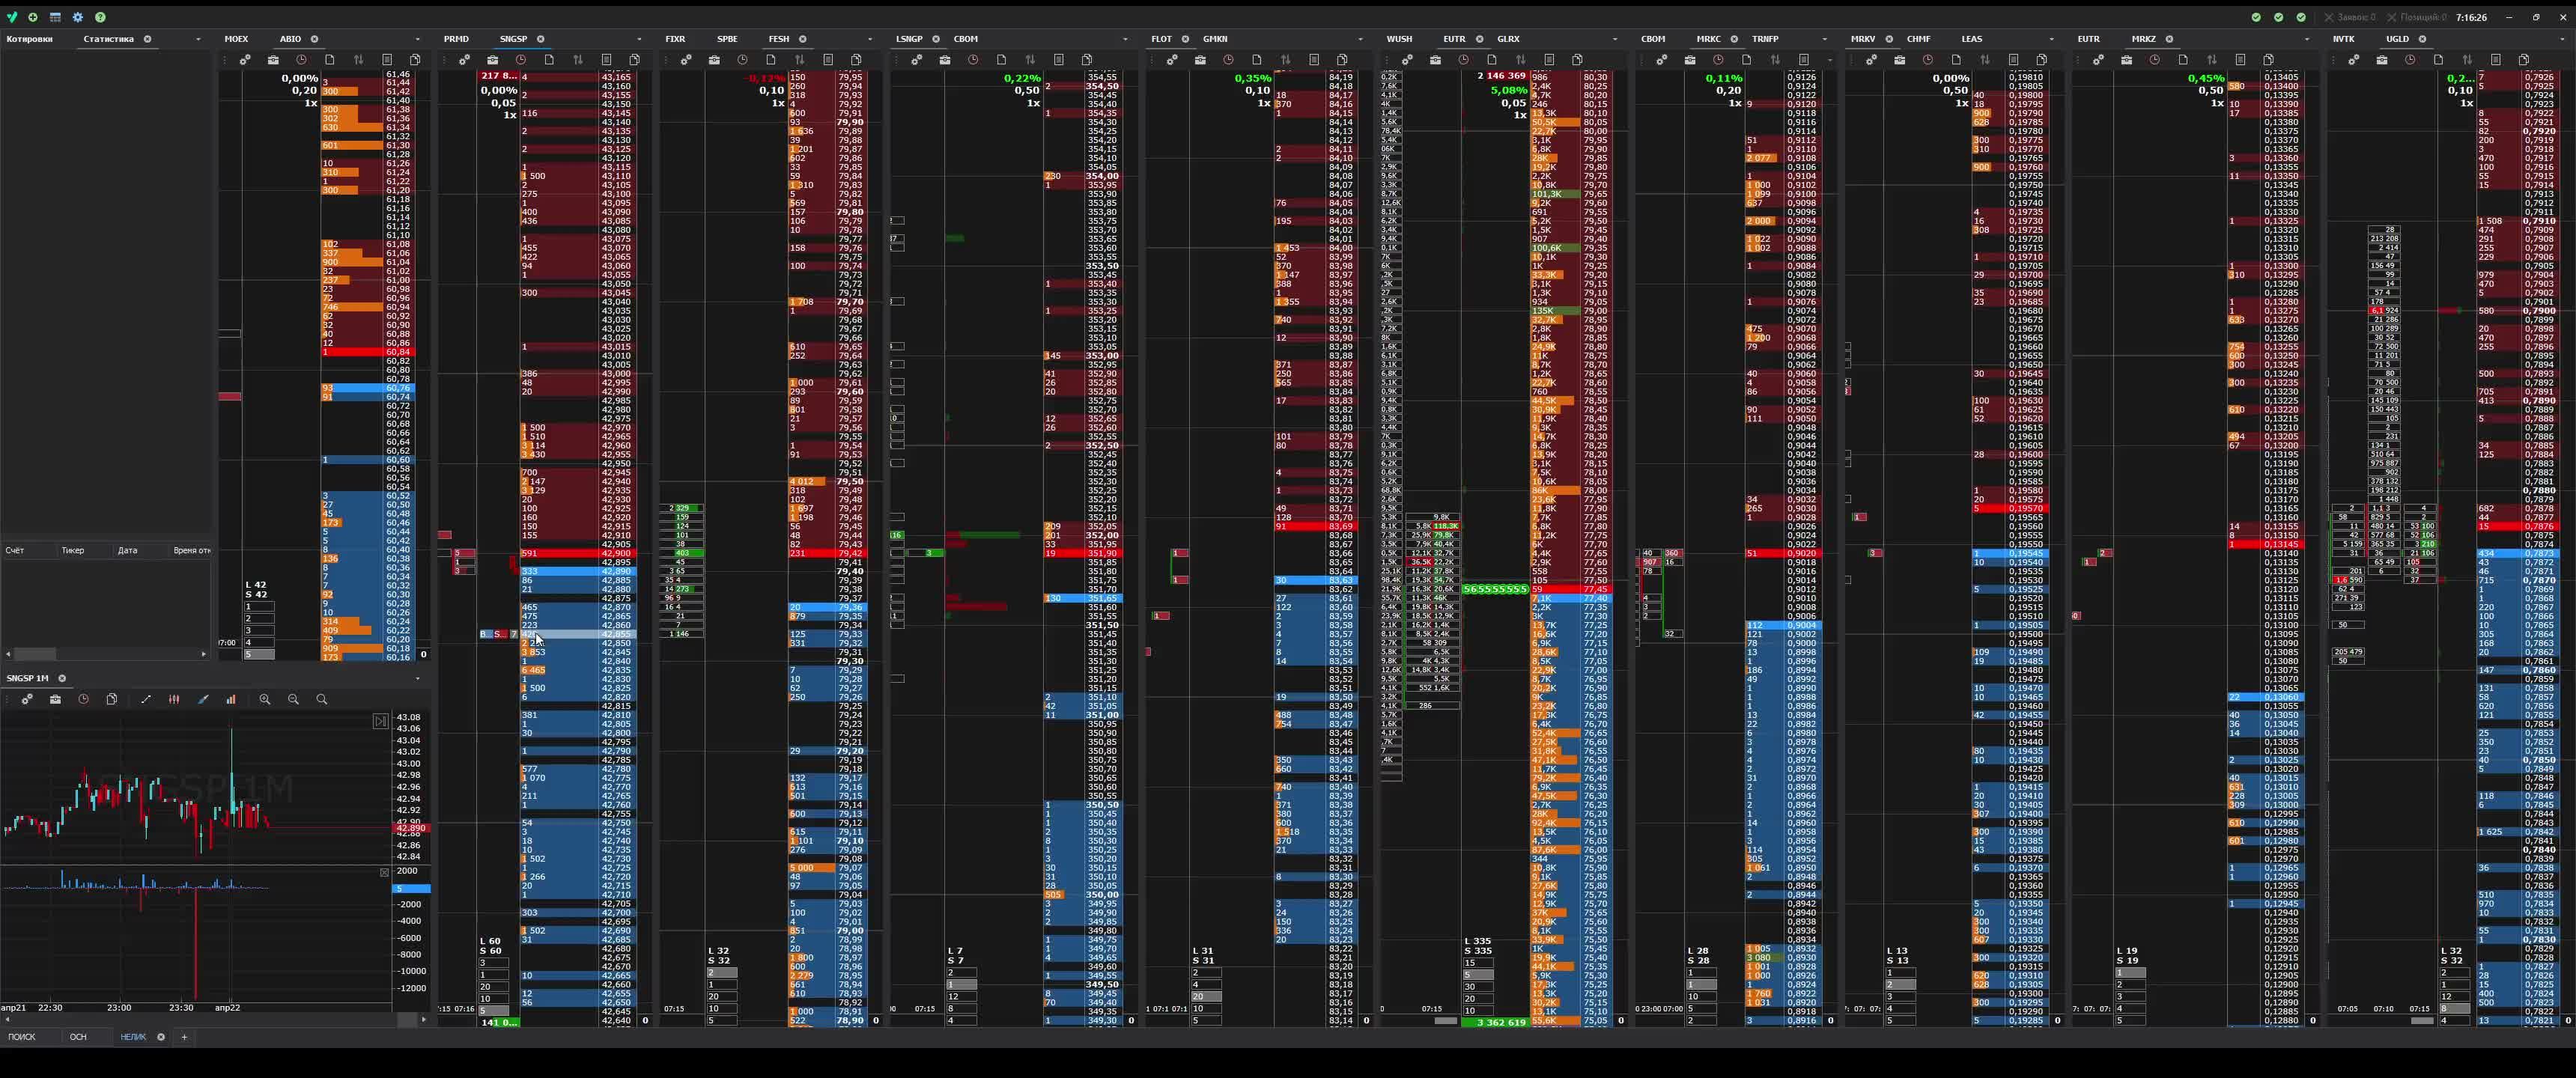This screenshot has width=2576, height=1078.
Task: Select candlestick chart type icon
Action: [x=174, y=699]
